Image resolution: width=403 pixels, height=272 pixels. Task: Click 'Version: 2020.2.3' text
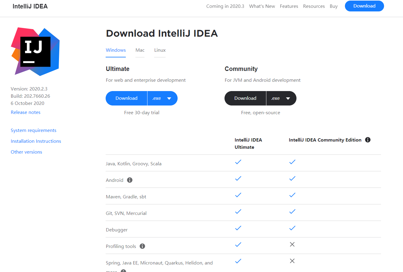coord(29,89)
